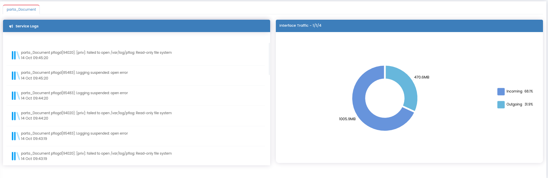Switch to the parta_Document tab
548x178 pixels.
click(x=21, y=9)
